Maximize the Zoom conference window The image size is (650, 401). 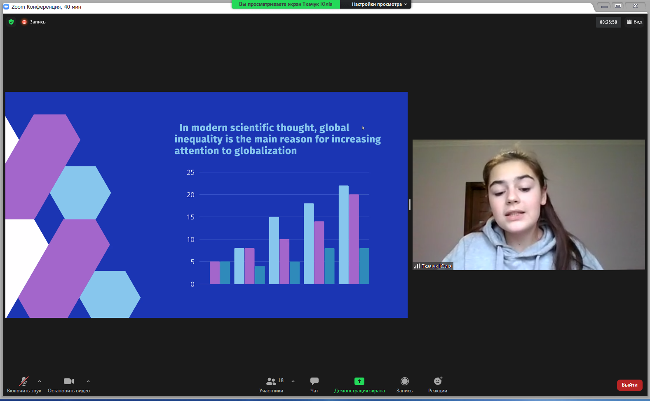[618, 6]
